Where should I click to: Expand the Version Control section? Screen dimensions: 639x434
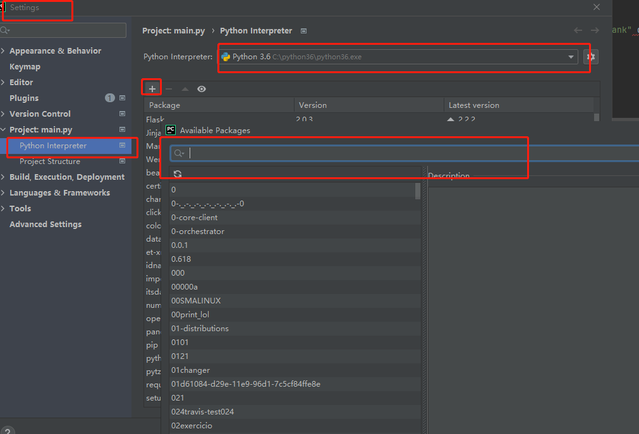coord(3,114)
